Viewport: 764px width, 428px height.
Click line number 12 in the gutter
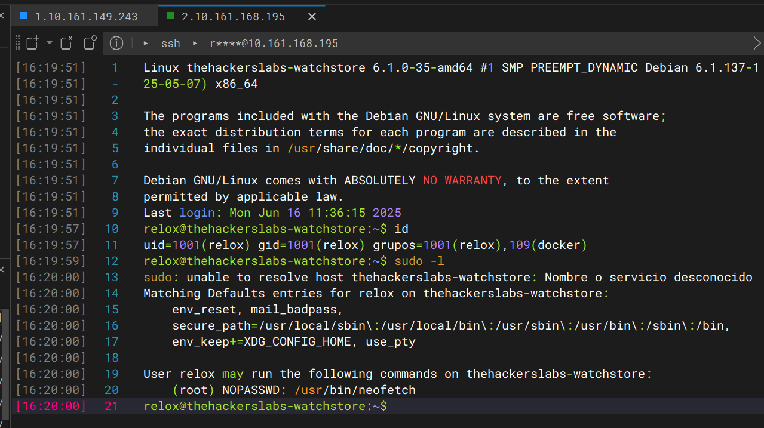pos(112,261)
